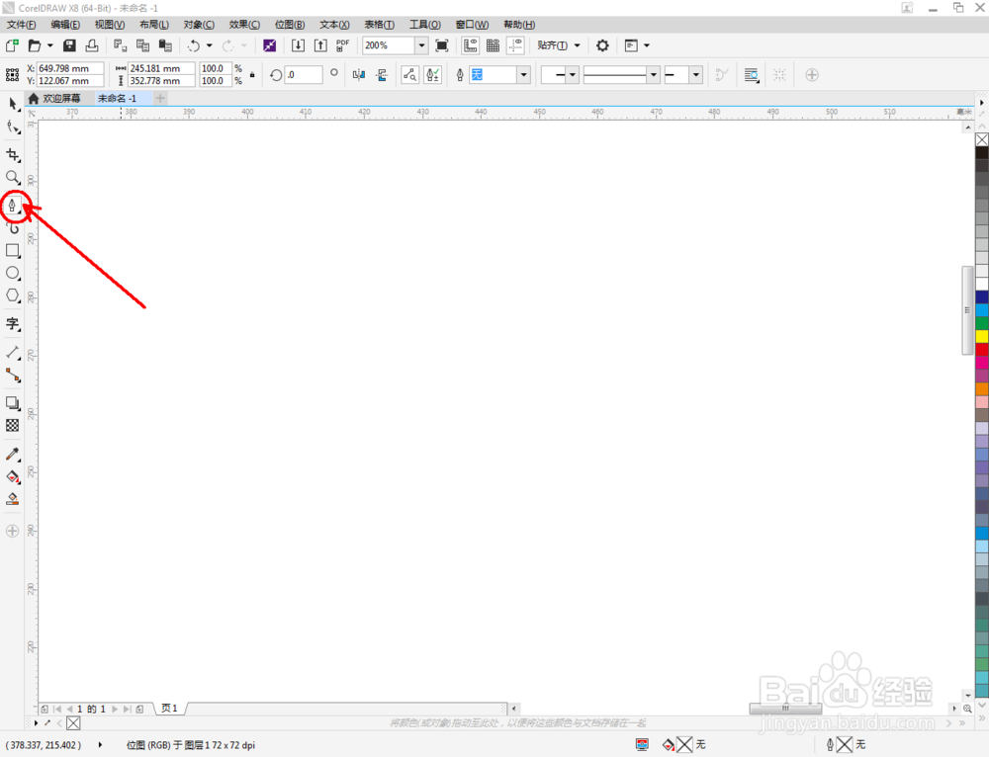Click the full-screen preview icon
This screenshot has height=757, width=989.
coord(442,45)
